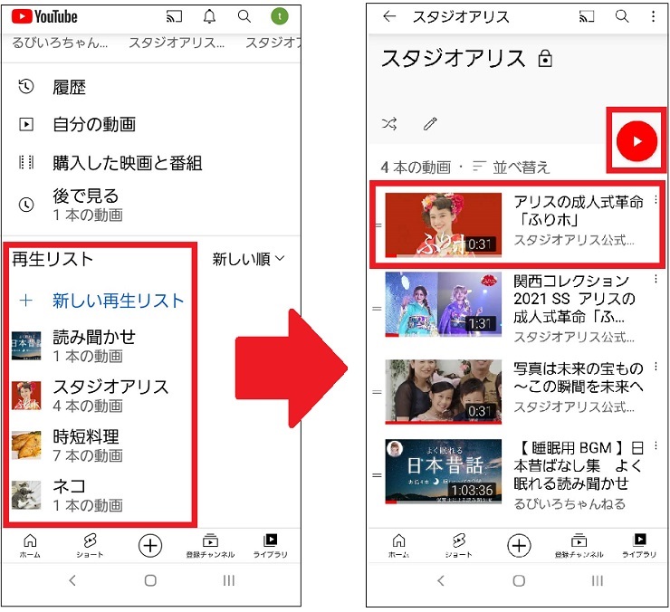Image resolution: width=670 pixels, height=612 pixels.
Task: Tap drag handle of 睡眠用BGM video
Action: (x=377, y=474)
